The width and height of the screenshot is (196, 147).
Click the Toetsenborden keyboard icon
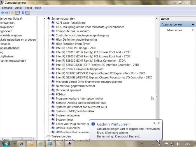tap(49, 136)
